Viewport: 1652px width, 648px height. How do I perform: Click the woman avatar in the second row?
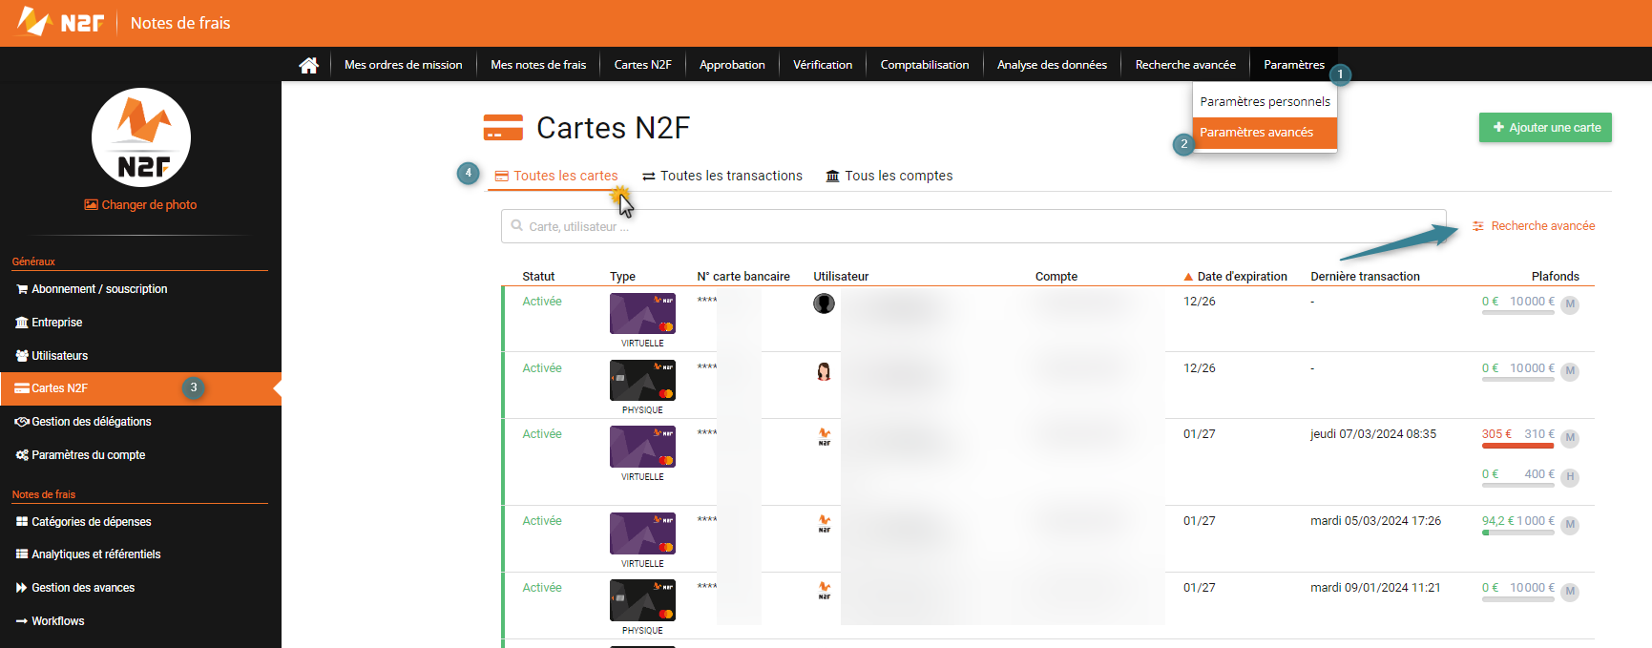(824, 371)
